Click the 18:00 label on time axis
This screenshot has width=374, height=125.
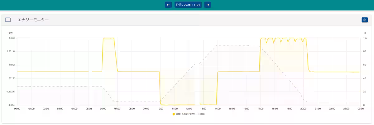coord(275,109)
